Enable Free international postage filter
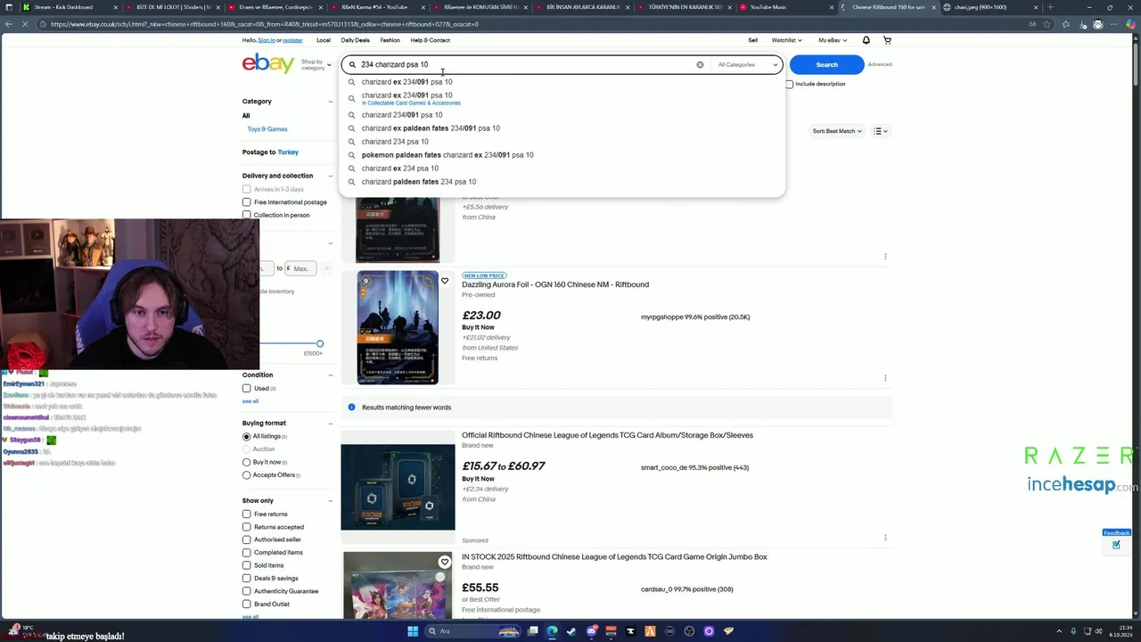 (x=247, y=202)
